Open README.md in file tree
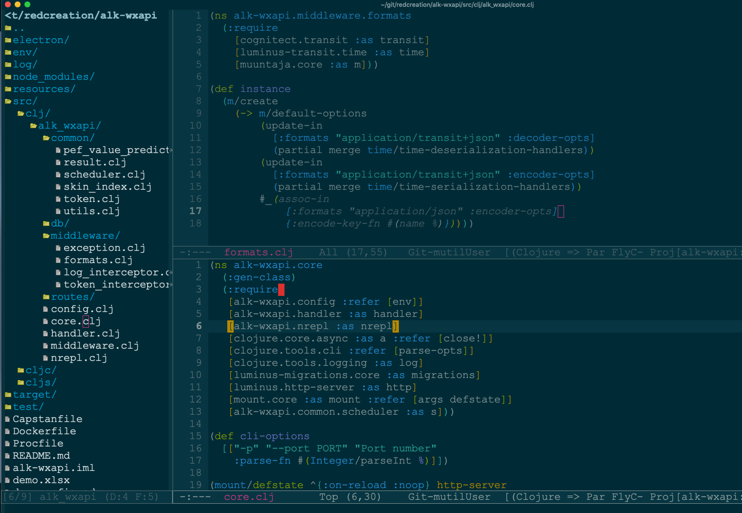The width and height of the screenshot is (742, 513). click(x=41, y=456)
